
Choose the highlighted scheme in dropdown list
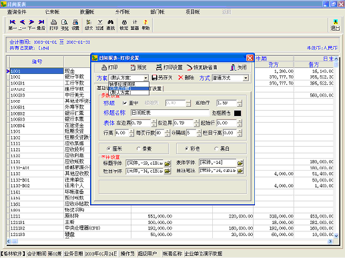[x=129, y=88]
